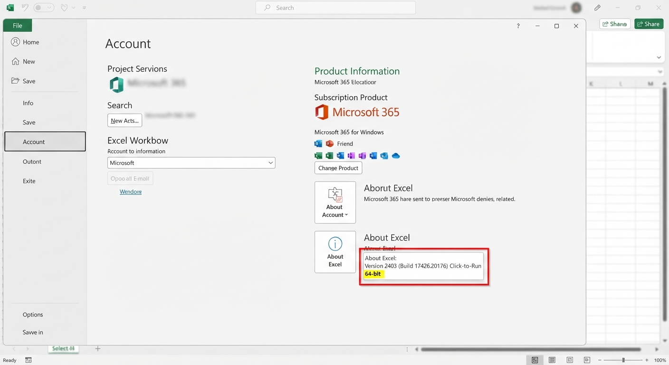Open the About Account dropdown tile
669x365 pixels.
click(335, 202)
